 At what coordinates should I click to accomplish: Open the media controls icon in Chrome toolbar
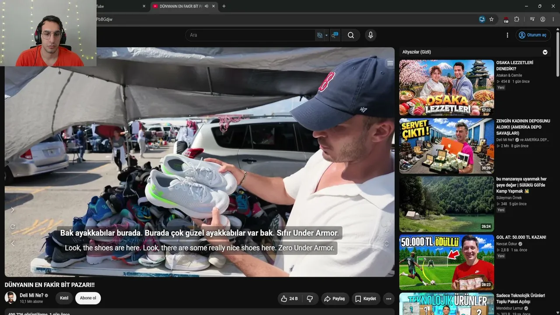point(532,19)
